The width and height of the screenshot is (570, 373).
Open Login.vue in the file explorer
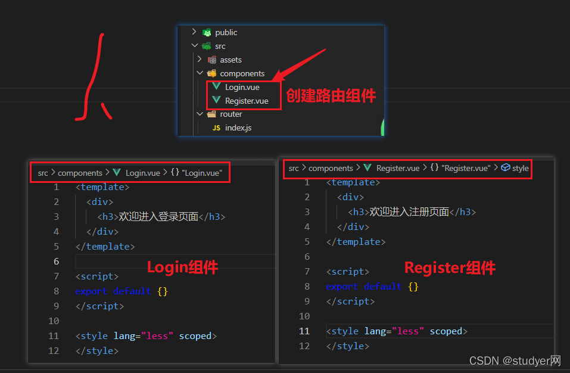[x=242, y=87]
